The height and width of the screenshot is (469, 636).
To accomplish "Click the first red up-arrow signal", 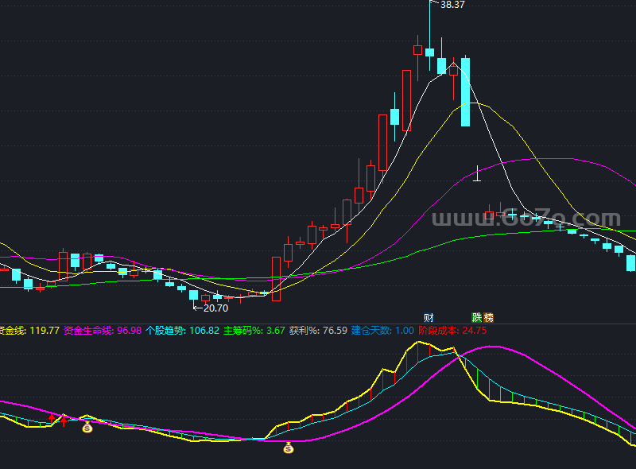I will click(x=52, y=417).
